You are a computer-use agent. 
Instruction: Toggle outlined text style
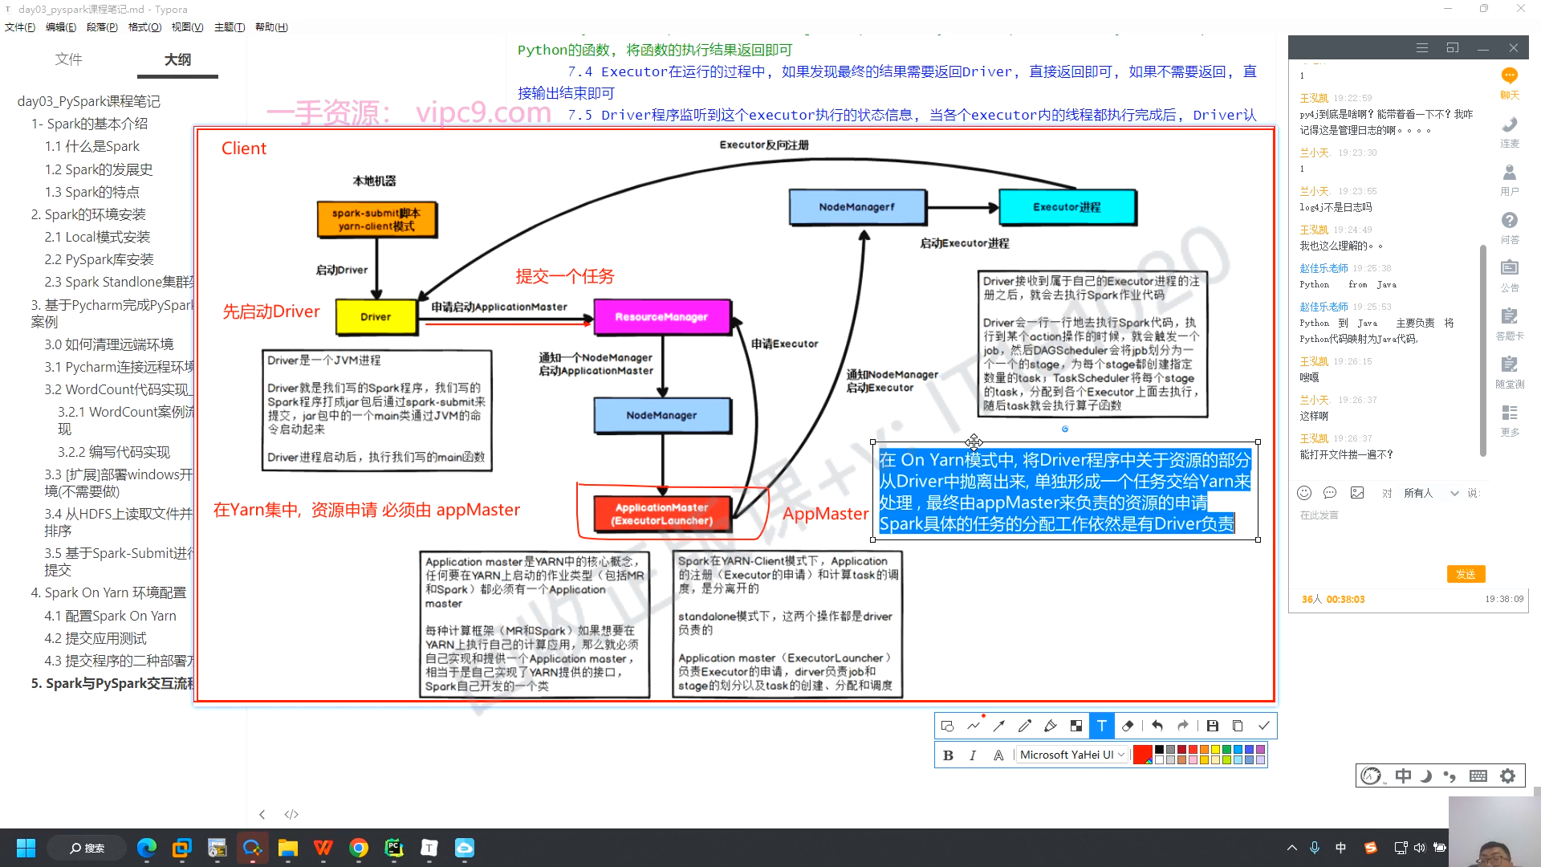(998, 755)
